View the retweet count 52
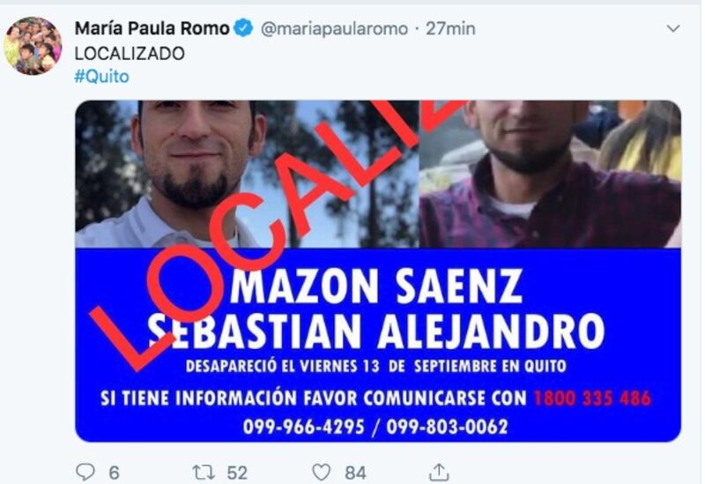705x484 pixels. pos(237,473)
